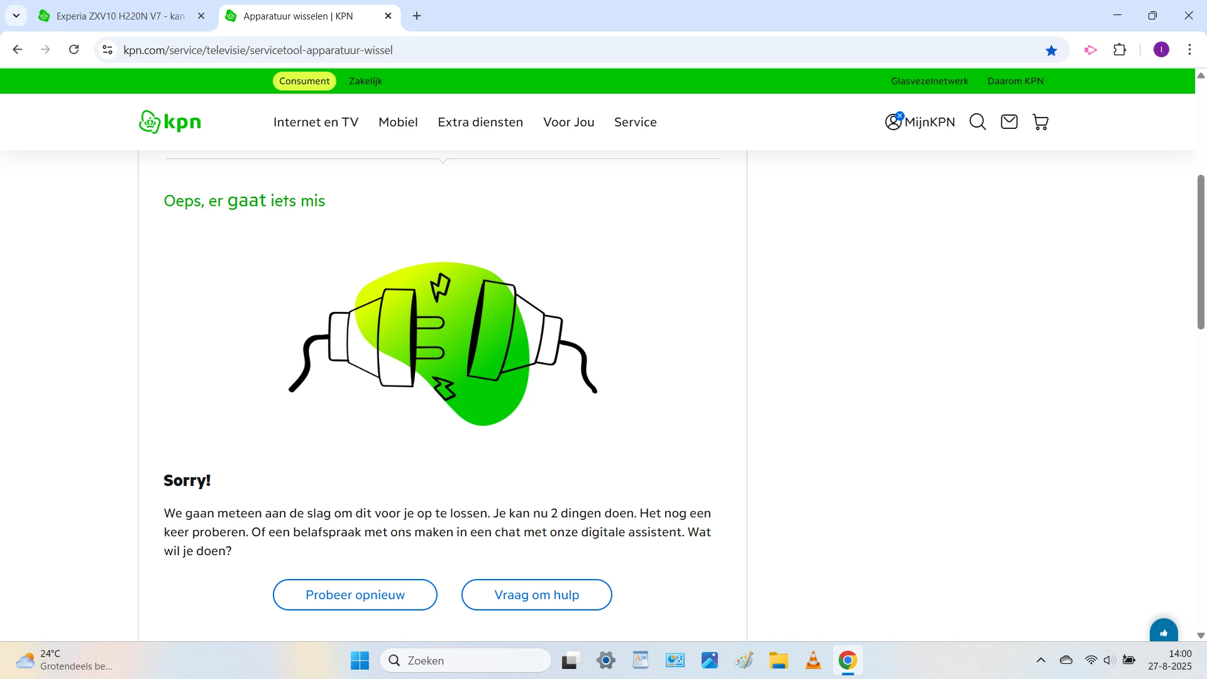Click the page vertical scrollbar thumb
This screenshot has height=679, width=1207.
1201,251
